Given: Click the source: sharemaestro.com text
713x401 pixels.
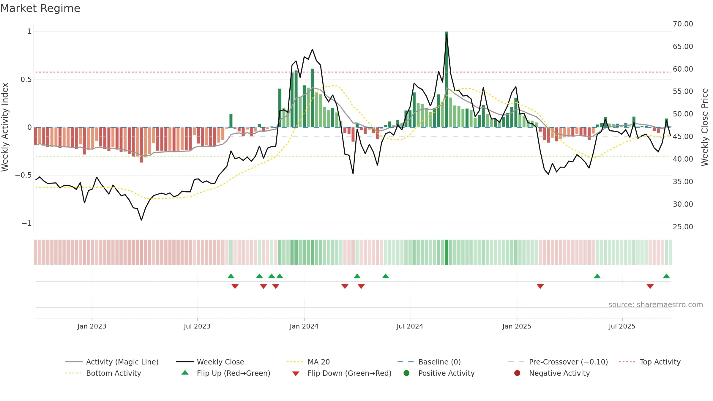Looking at the screenshot, I should 656,305.
